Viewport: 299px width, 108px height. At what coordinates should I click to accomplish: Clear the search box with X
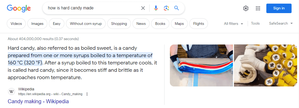click(x=143, y=8)
